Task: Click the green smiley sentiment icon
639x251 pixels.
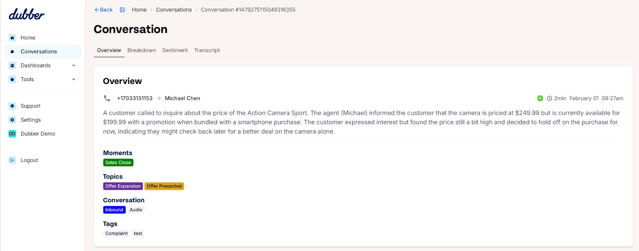Action: [x=540, y=98]
